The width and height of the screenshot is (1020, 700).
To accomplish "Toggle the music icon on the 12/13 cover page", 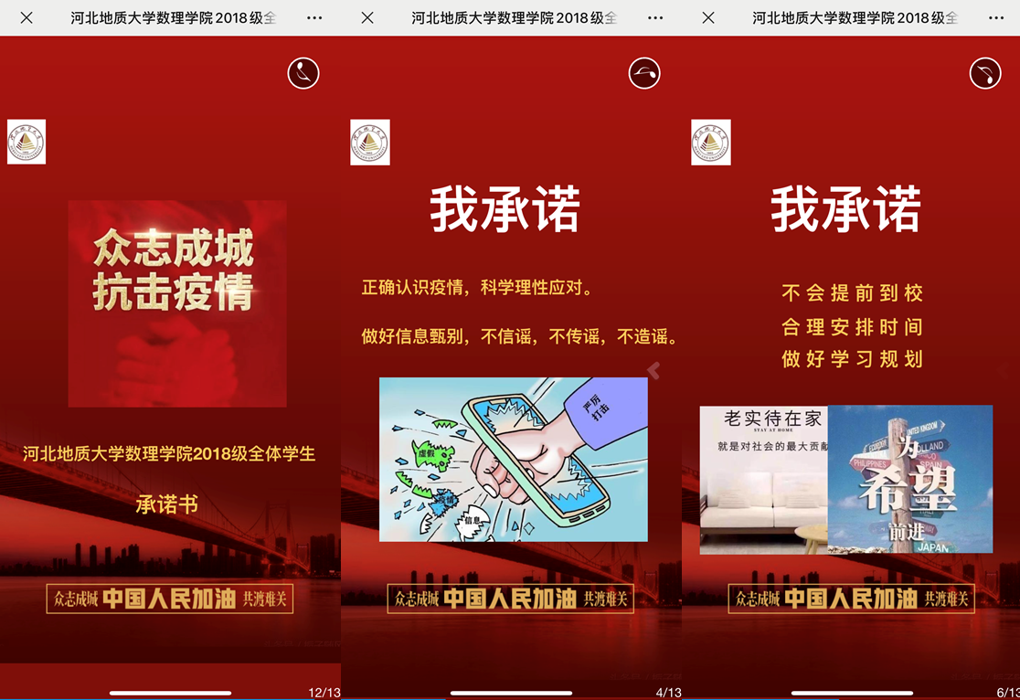I will click(x=303, y=73).
